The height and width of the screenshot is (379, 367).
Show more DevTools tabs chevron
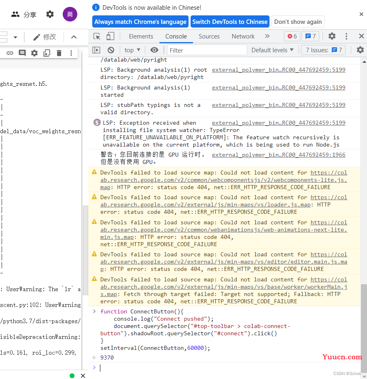point(267,36)
